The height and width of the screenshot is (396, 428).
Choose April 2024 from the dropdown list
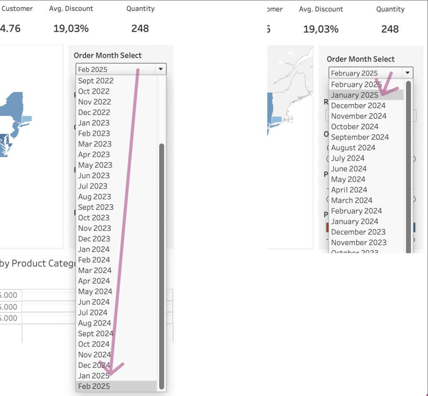coord(349,190)
